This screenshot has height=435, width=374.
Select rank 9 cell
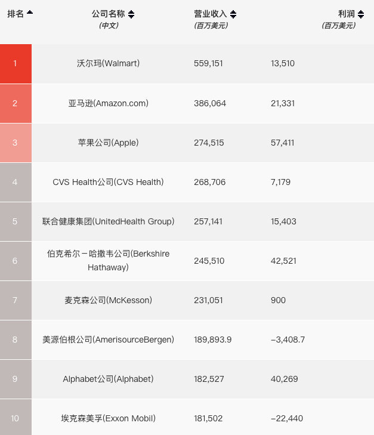tap(16, 379)
